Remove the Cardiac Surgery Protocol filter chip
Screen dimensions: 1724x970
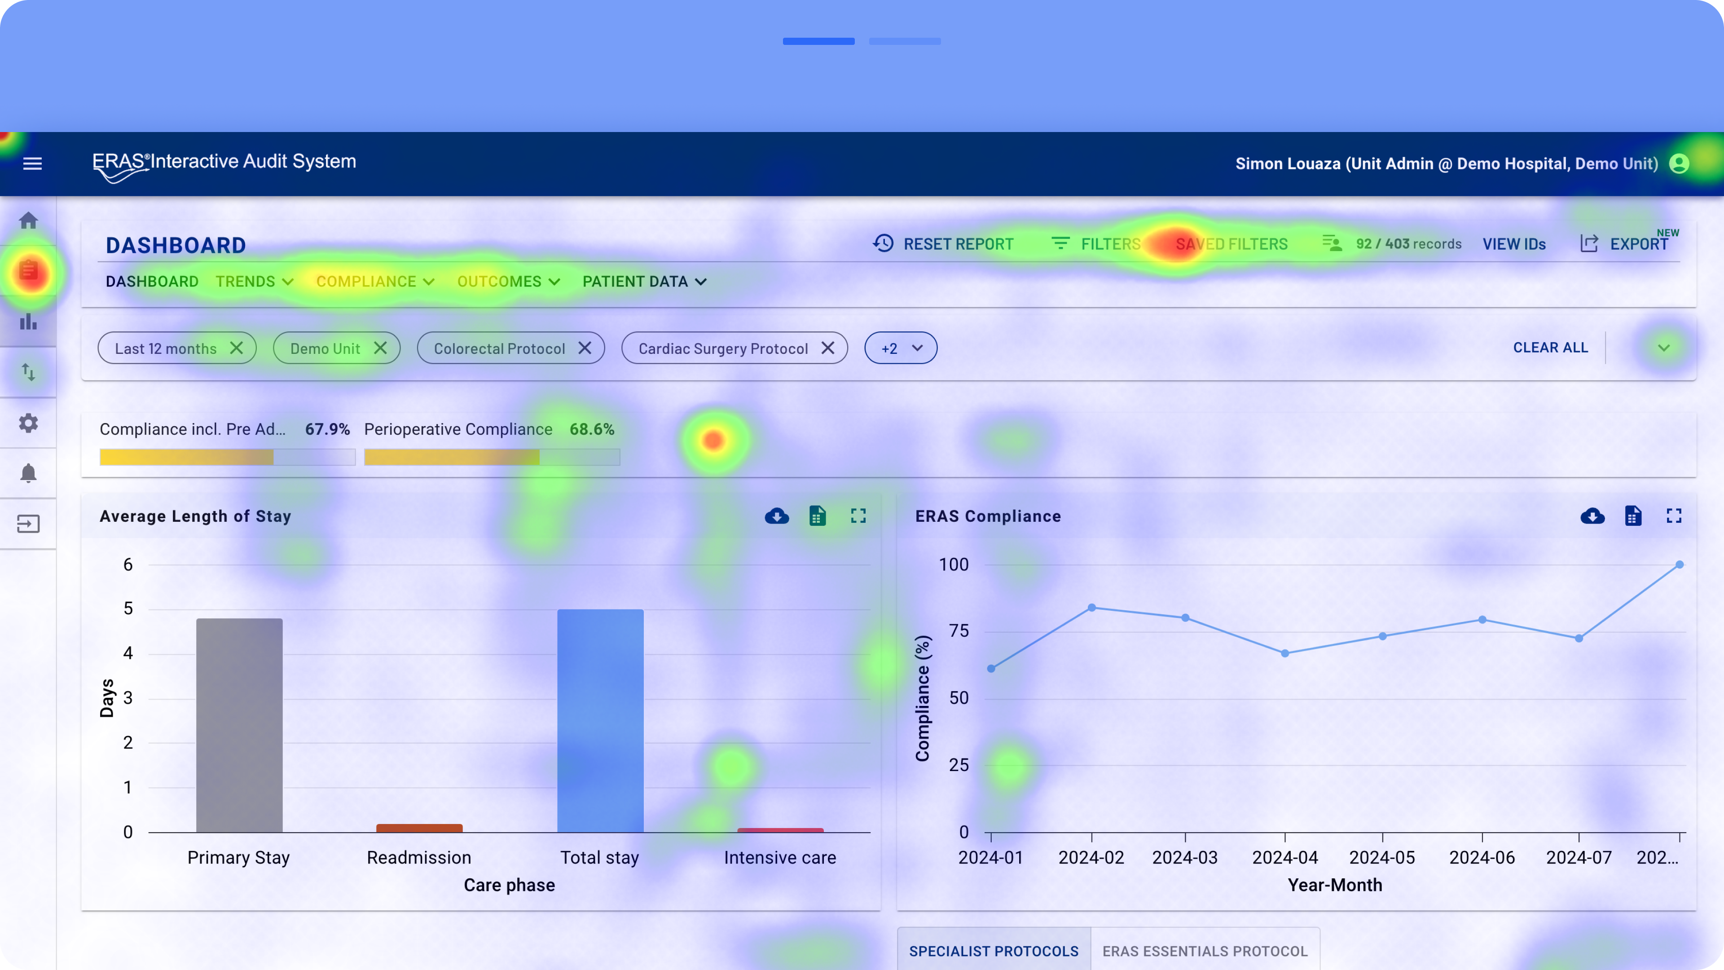tap(827, 348)
